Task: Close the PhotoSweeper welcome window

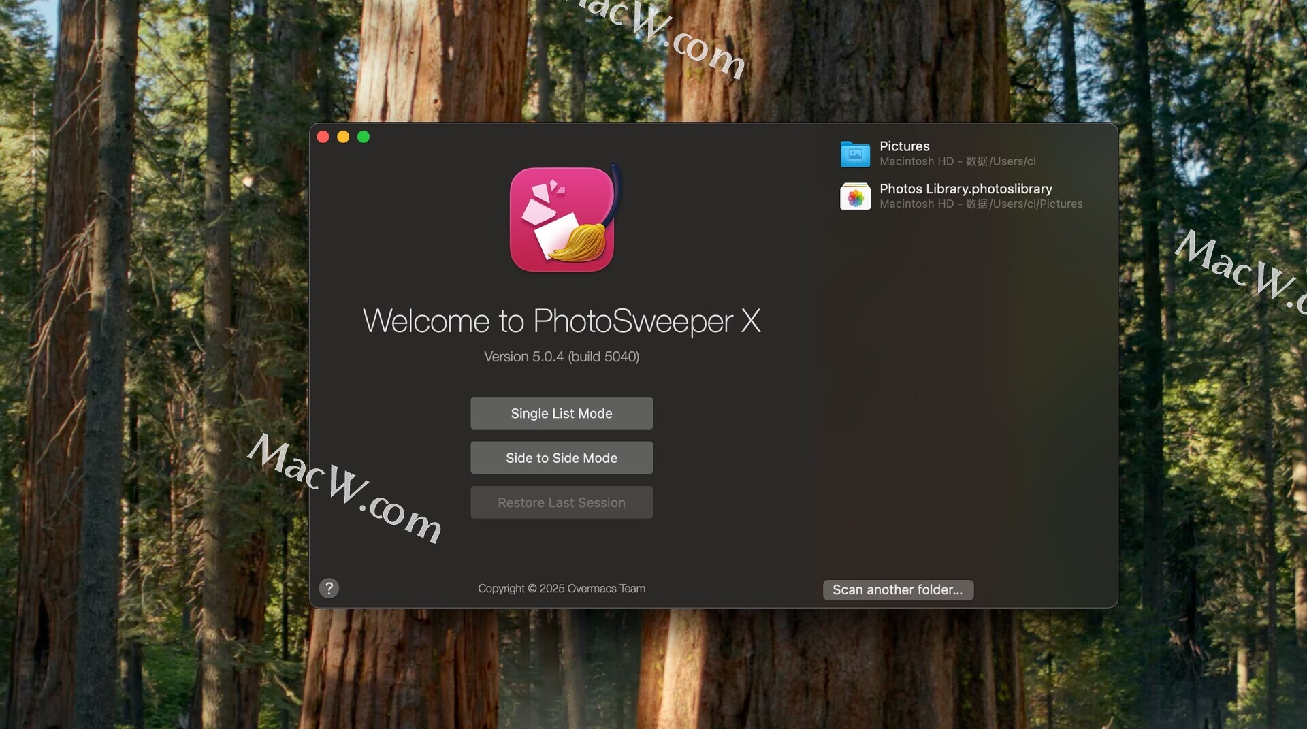Action: click(x=323, y=137)
